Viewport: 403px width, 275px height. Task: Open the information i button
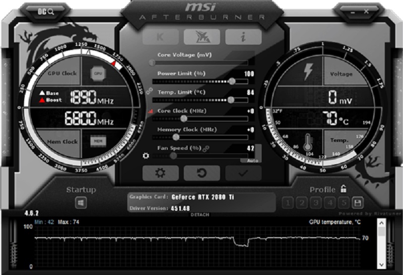pos(243,37)
